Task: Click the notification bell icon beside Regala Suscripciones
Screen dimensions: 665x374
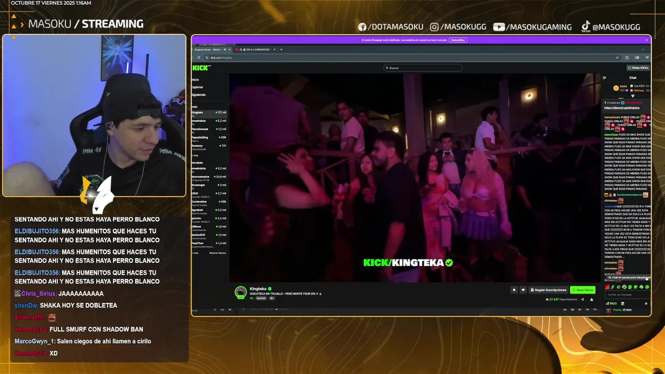Action: coord(514,290)
